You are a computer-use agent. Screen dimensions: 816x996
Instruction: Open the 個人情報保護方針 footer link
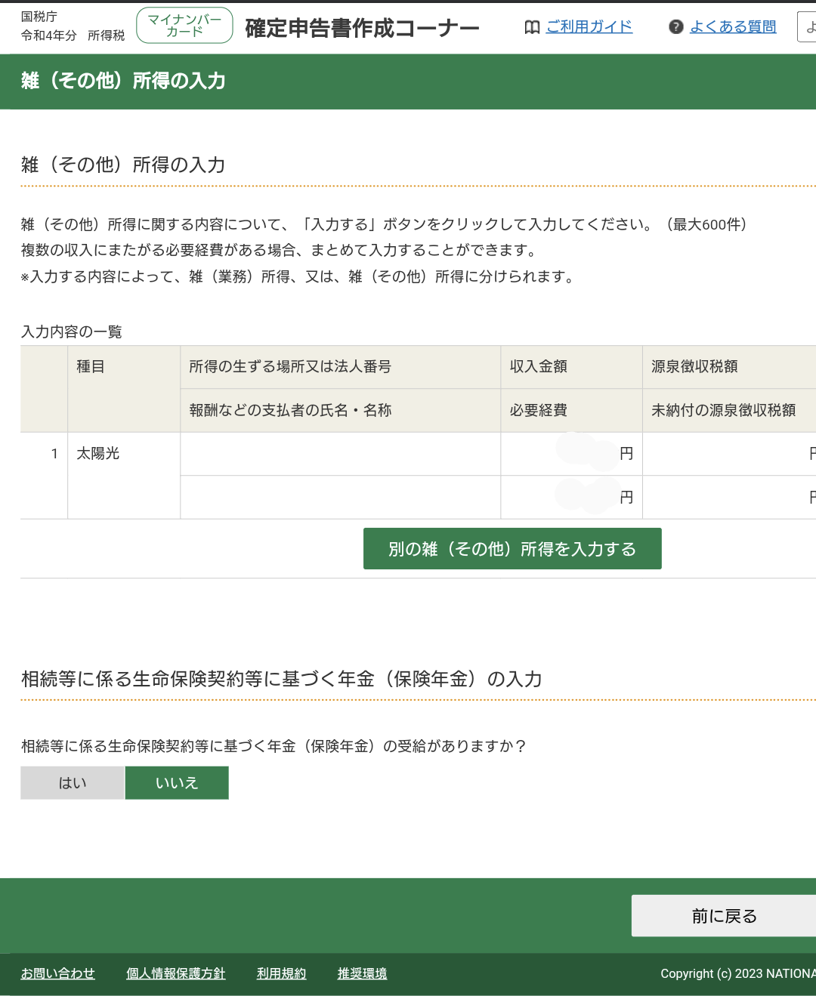tap(175, 973)
